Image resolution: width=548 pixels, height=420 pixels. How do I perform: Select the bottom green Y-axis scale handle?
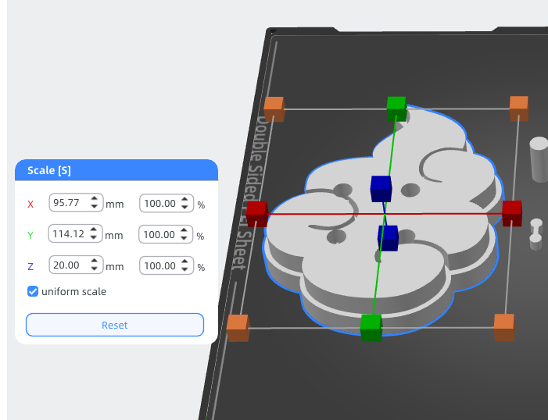371,327
